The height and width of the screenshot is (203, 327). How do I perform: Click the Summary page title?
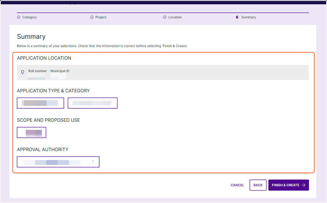click(x=31, y=37)
